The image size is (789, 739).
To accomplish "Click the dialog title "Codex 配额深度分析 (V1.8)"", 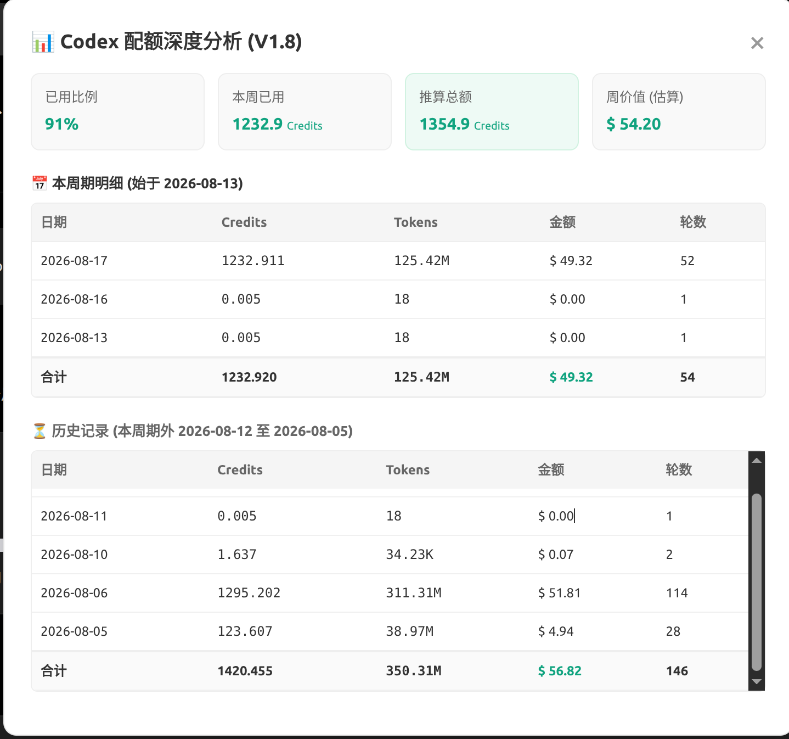I will point(181,42).
